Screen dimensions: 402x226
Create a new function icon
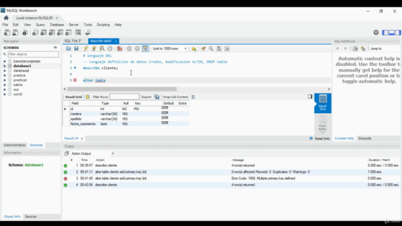point(68,33)
